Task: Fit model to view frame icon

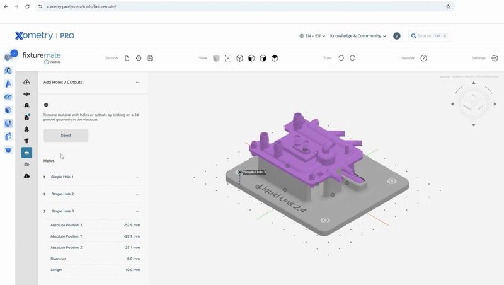Action: [x=228, y=58]
